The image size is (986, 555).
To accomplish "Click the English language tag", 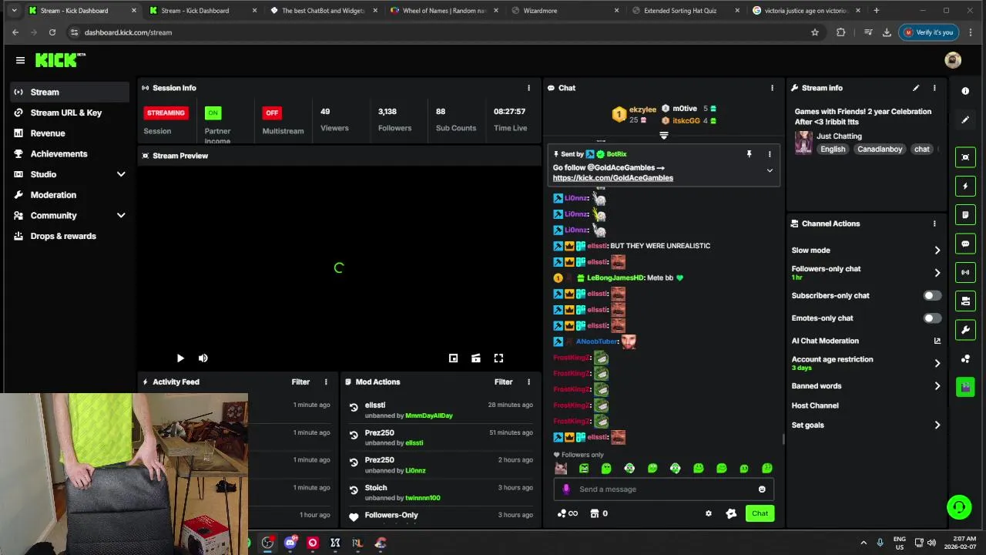I will (x=833, y=150).
